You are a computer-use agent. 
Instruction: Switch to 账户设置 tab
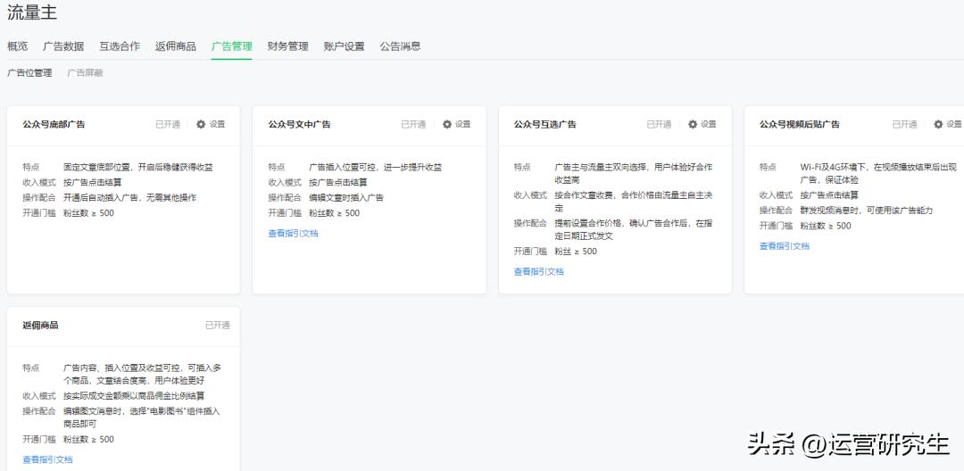pyautogui.click(x=345, y=46)
